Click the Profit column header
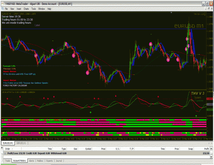Screen dimensions: 214x165 click(206, 149)
